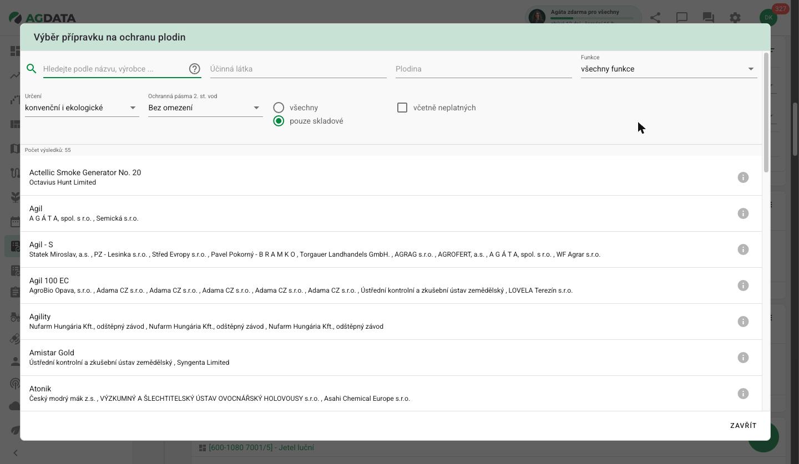Select Actellic Smoke Generator No. 20
This screenshot has width=799, height=464.
pos(391,177)
